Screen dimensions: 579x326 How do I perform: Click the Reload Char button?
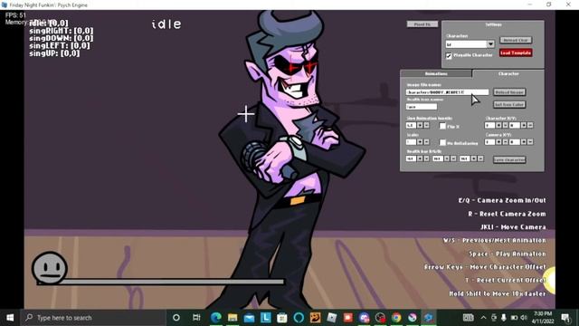pyautogui.click(x=516, y=40)
